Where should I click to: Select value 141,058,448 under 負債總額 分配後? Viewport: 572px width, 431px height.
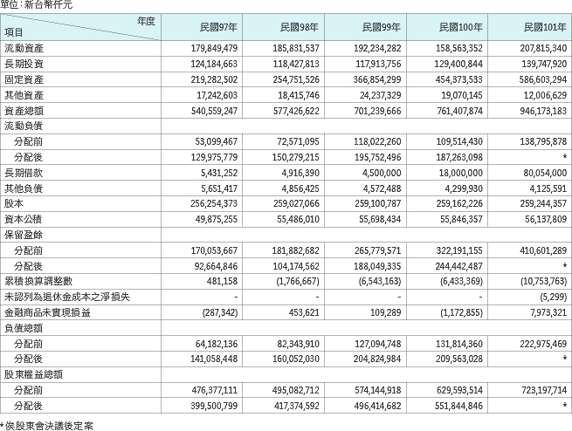click(214, 359)
